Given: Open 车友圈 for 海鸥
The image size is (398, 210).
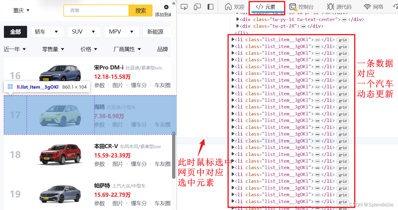Looking at the screenshot, I should [163, 124].
